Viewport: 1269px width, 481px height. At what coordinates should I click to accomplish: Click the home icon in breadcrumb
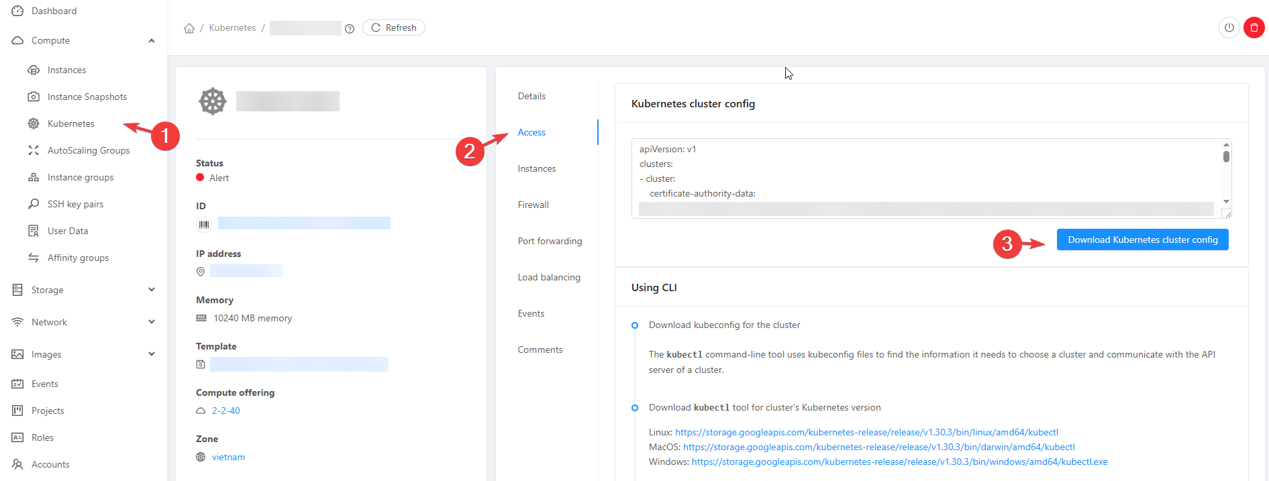point(189,28)
